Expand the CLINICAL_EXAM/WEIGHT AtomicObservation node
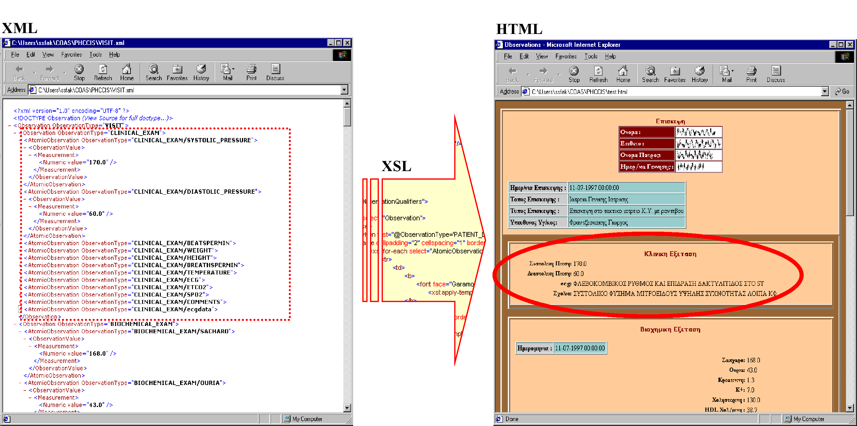This screenshot has height=426, width=857. coord(21,251)
